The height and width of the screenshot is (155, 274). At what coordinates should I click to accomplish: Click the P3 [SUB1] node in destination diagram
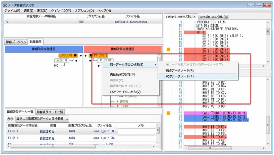click(98, 55)
